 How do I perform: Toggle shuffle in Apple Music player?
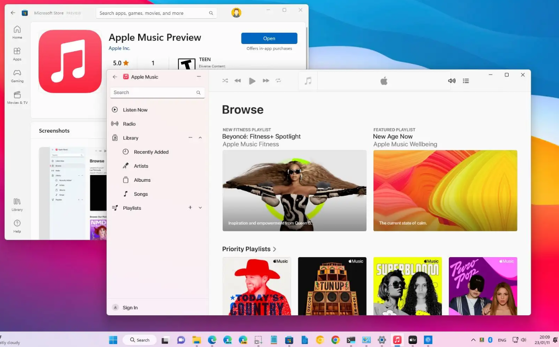click(225, 81)
